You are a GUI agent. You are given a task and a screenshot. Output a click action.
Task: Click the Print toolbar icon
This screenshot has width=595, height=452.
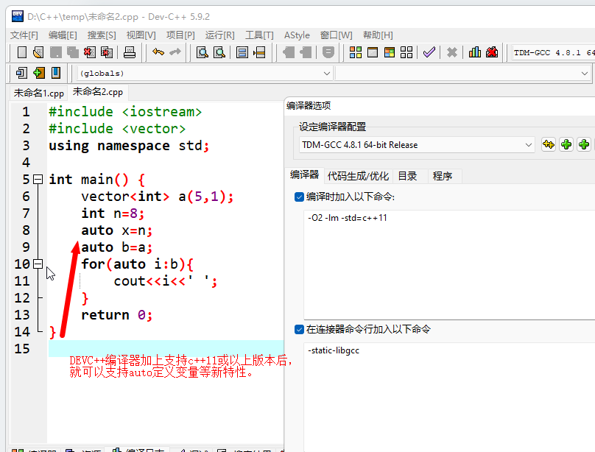[x=130, y=52]
